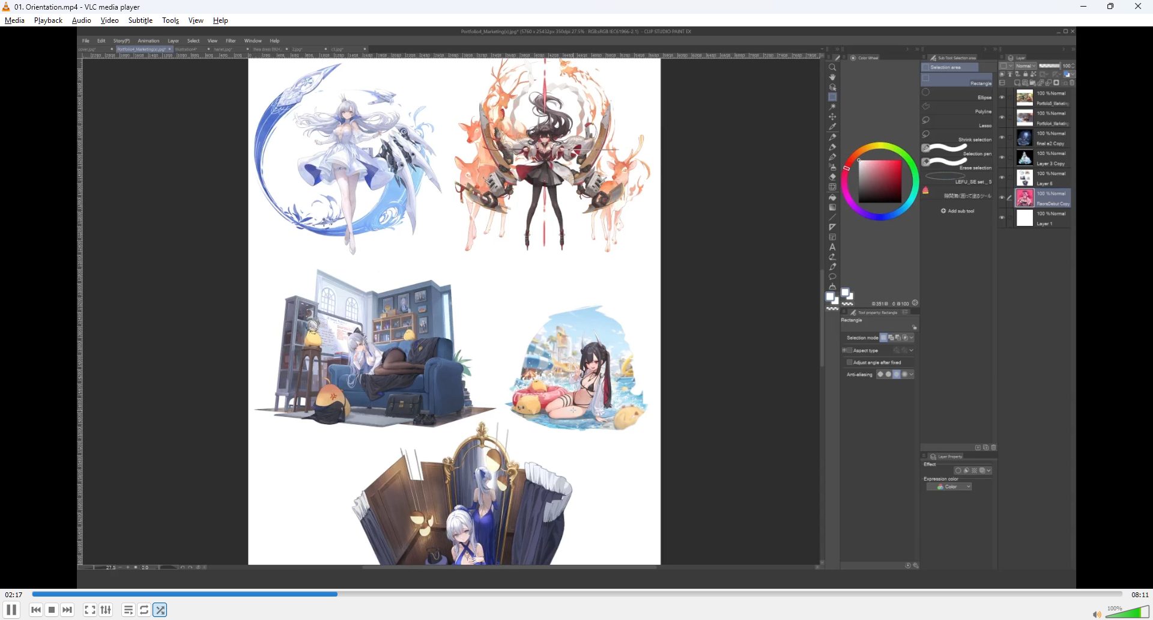Choose the Lasso sub tool
This screenshot has width=1153, height=620.
point(957,123)
